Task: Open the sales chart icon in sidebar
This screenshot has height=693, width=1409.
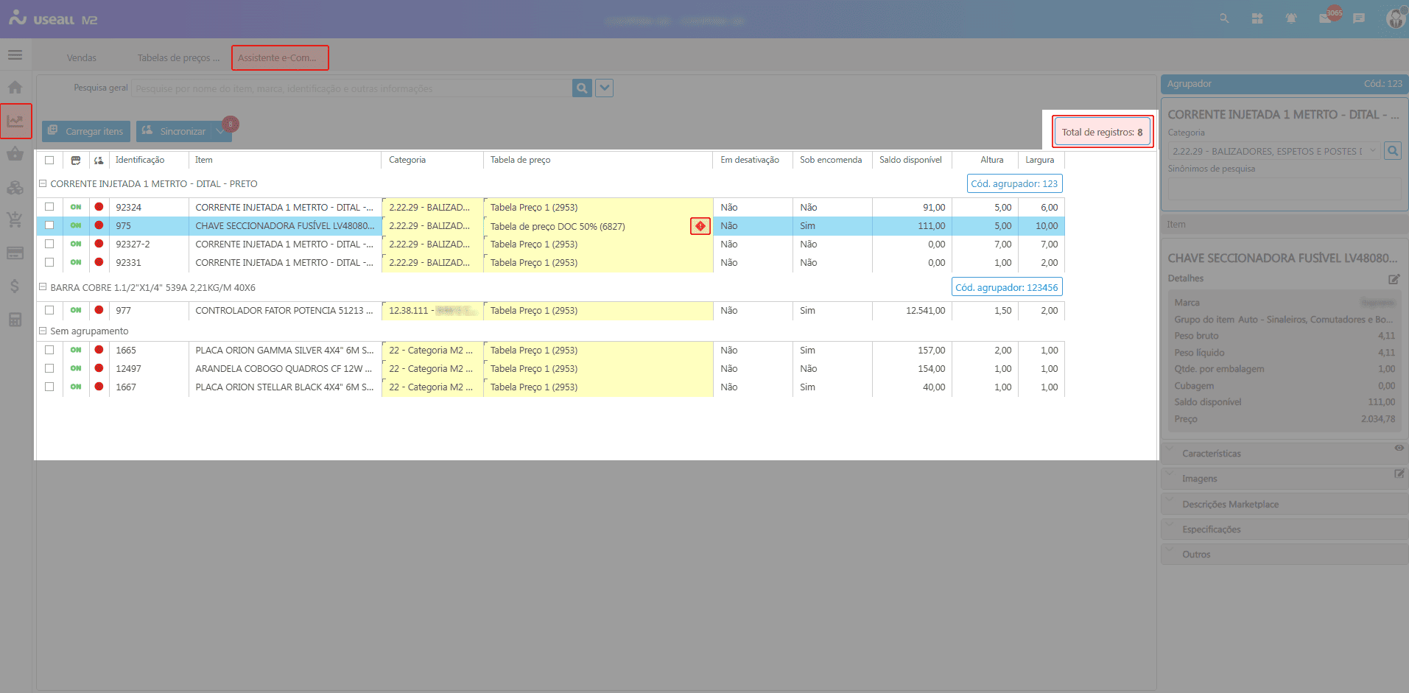Action: [x=15, y=121]
